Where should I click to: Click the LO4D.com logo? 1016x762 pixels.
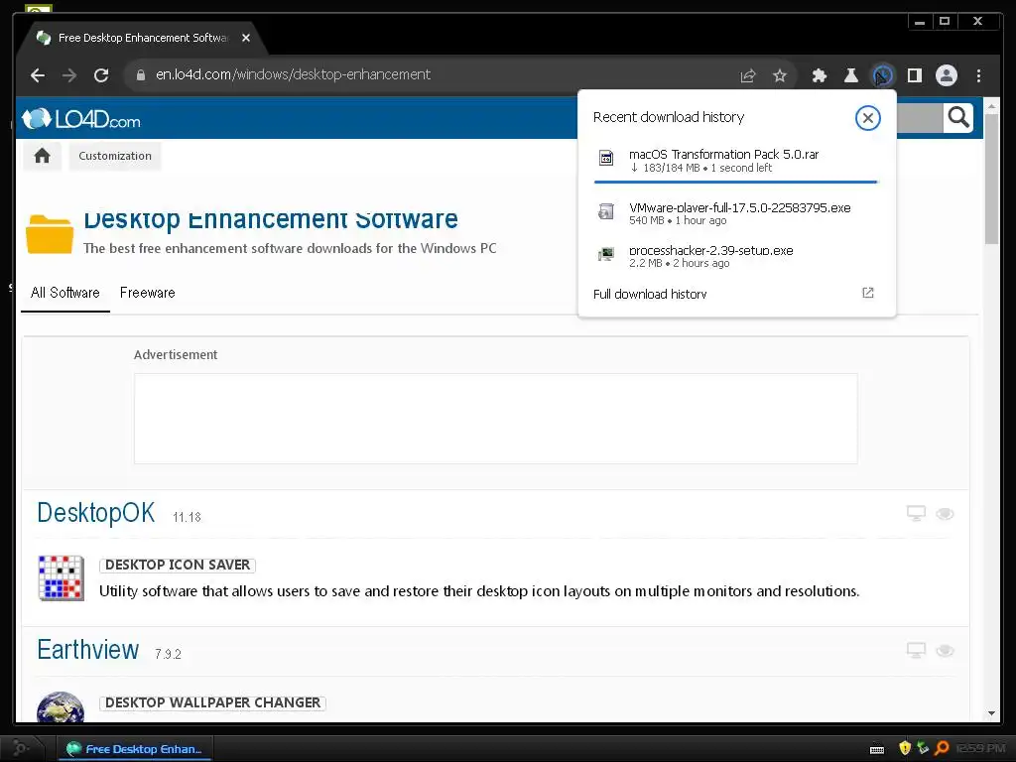click(81, 119)
